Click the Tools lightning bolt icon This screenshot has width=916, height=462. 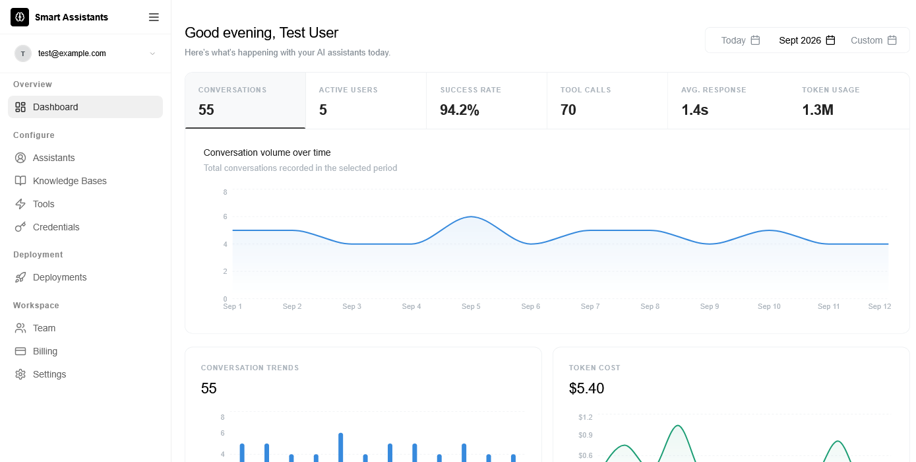tap(20, 204)
